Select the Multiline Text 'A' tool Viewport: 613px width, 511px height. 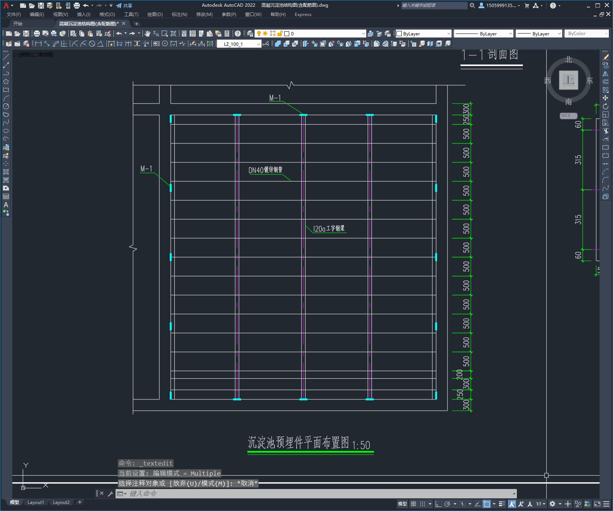(6, 205)
